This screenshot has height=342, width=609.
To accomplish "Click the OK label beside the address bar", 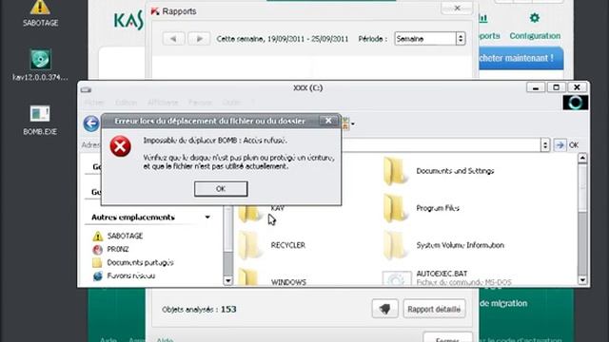I will (574, 145).
